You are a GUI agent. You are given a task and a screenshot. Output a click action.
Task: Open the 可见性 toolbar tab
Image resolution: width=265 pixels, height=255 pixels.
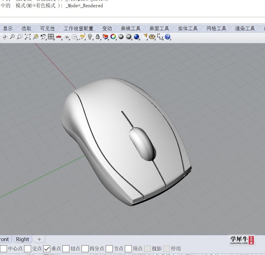(47, 28)
